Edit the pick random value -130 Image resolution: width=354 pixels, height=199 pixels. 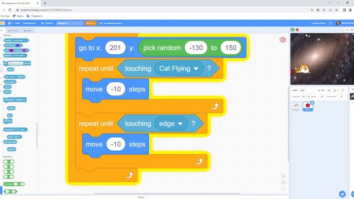tap(196, 48)
